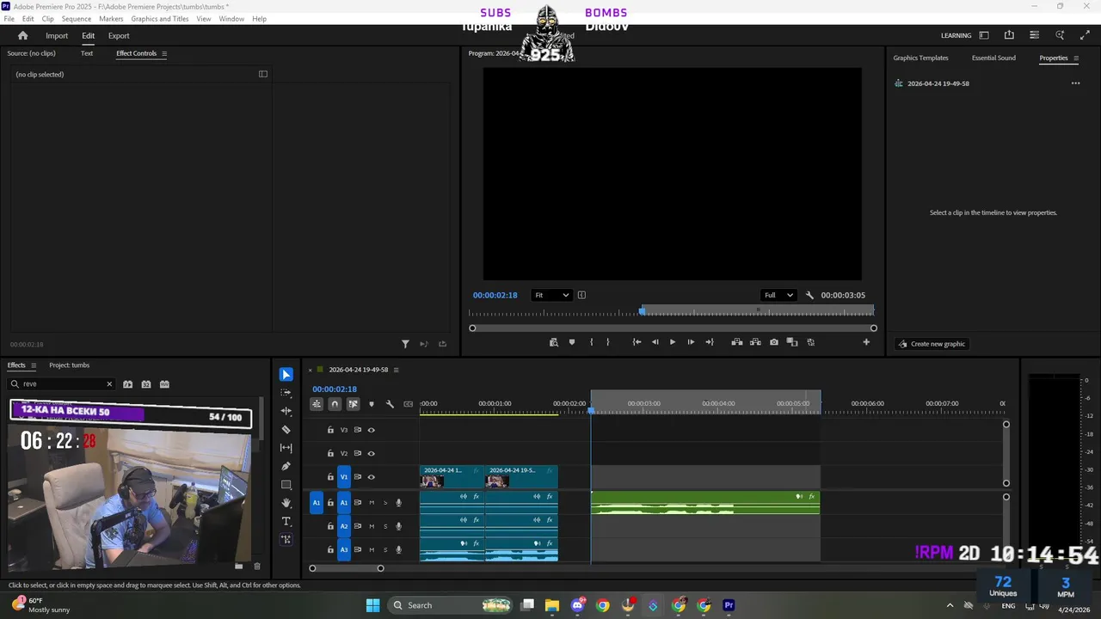Open the Workspaces icon in header
The image size is (1101, 619).
(984, 35)
